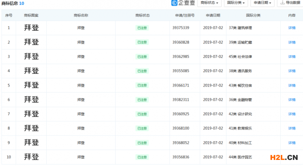
Task: Click 商标信息 10 section heading
Action: click(13, 3)
